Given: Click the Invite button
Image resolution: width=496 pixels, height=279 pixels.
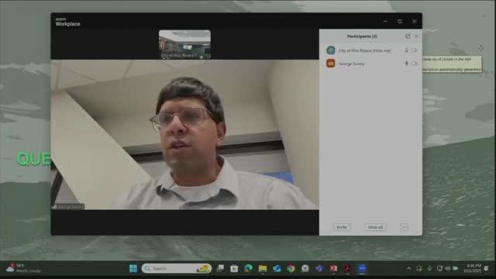Looking at the screenshot, I should (x=342, y=227).
